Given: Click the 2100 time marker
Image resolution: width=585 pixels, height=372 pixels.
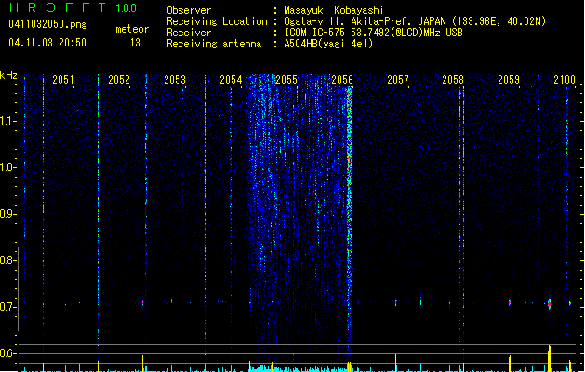Looking at the screenshot, I should point(565,79).
